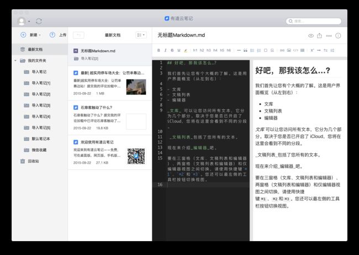Insert a numbered list
Image resolution: width=359 pixels, height=255 pixels.
click(259, 50)
